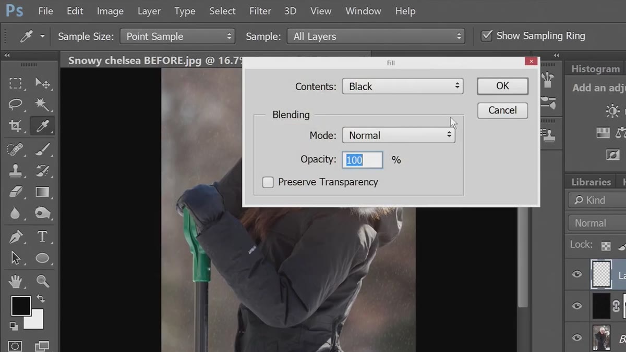The image size is (626, 352).
Task: Open the Window menu
Action: coord(363,11)
